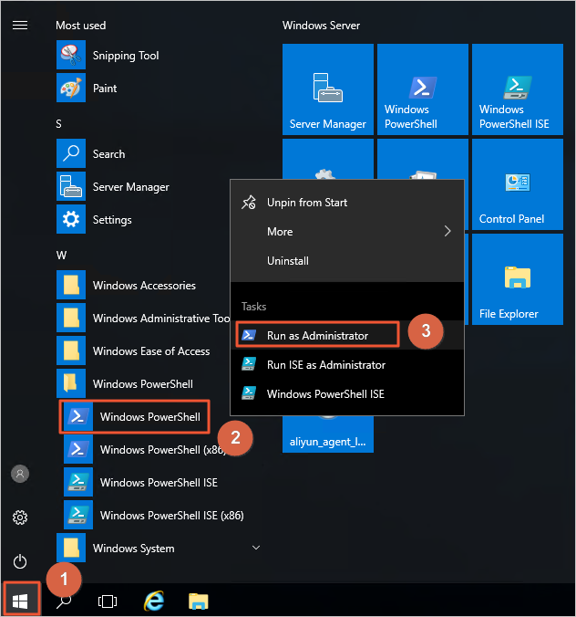Open the aliyun_agent tile
Image resolution: width=576 pixels, height=617 pixels.
point(328,434)
